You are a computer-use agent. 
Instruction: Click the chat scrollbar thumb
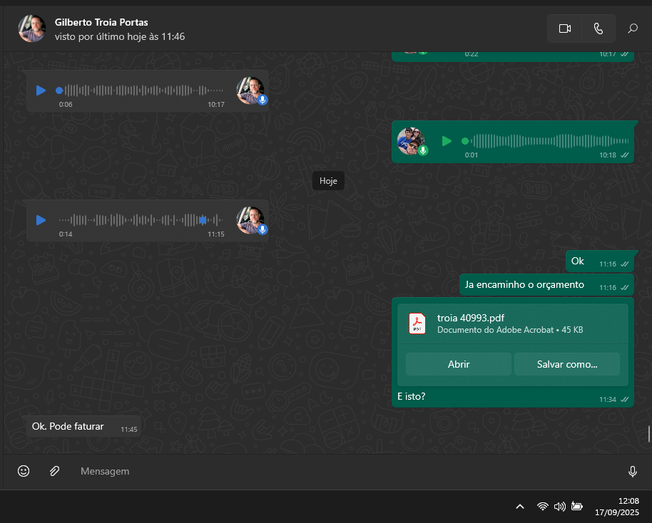(648, 433)
